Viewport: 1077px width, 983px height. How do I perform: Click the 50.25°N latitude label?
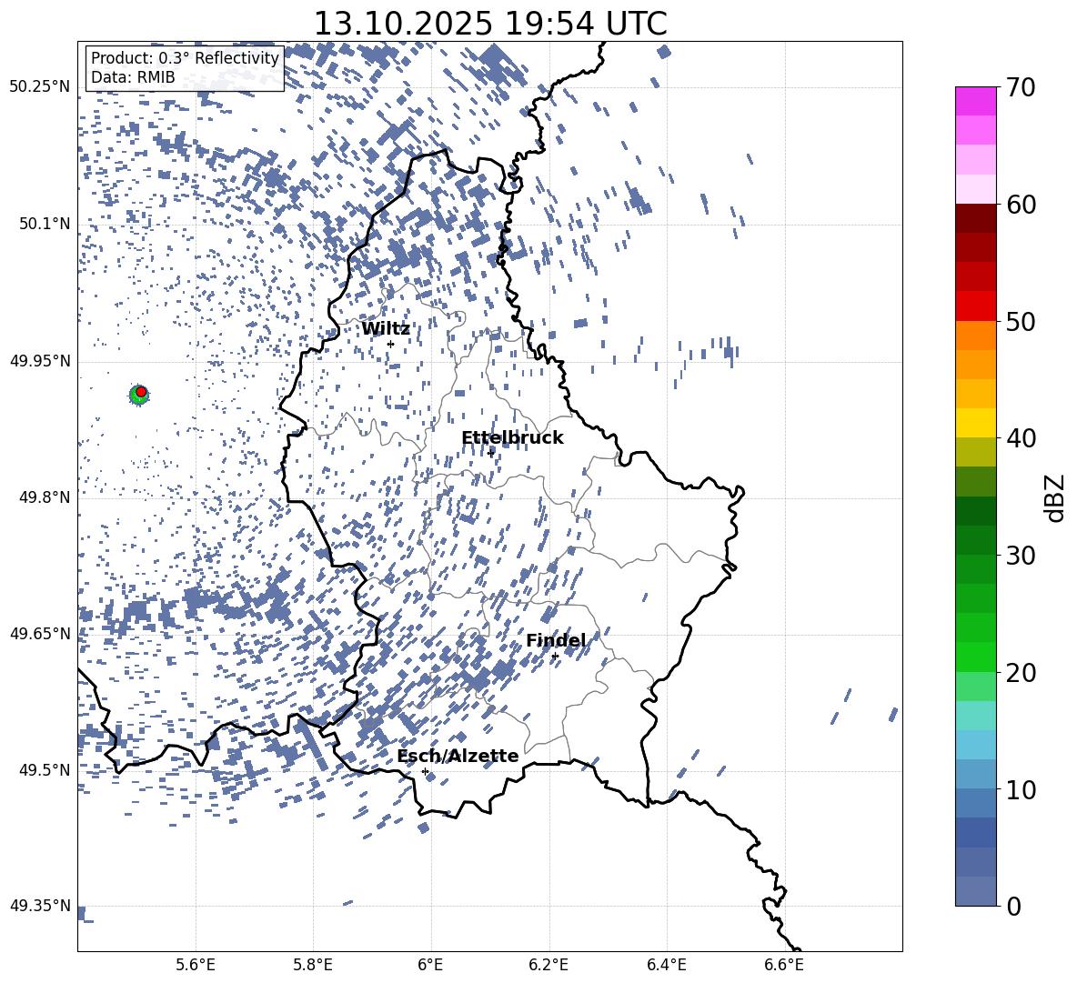pyautogui.click(x=40, y=87)
